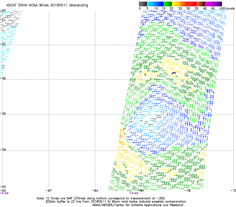Pick the red 30-35 knots legend swatch
Viewport: 236px width, 207px height.
[x=193, y=4]
